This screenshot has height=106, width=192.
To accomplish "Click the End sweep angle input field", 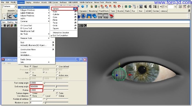I will point(36,86).
